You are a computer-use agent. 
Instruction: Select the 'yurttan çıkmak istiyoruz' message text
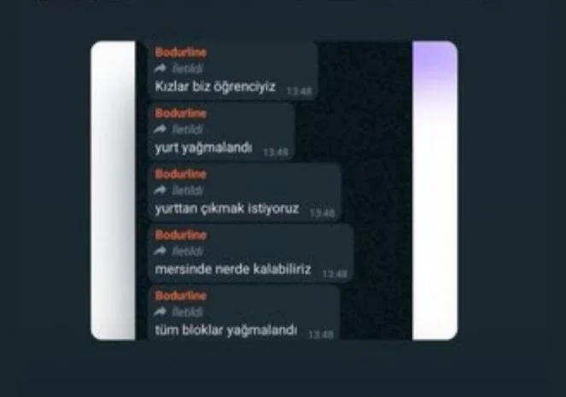pos(227,208)
